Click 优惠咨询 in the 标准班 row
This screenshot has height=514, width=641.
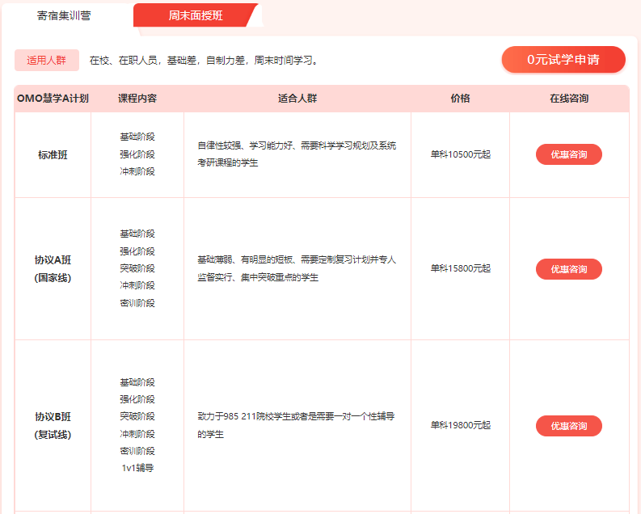[568, 154]
